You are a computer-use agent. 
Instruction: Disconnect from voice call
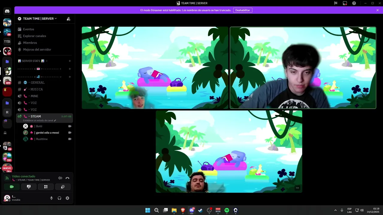67,178
